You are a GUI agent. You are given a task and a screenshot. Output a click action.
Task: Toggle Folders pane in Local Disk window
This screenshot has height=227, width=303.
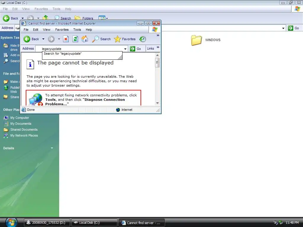pos(84,18)
